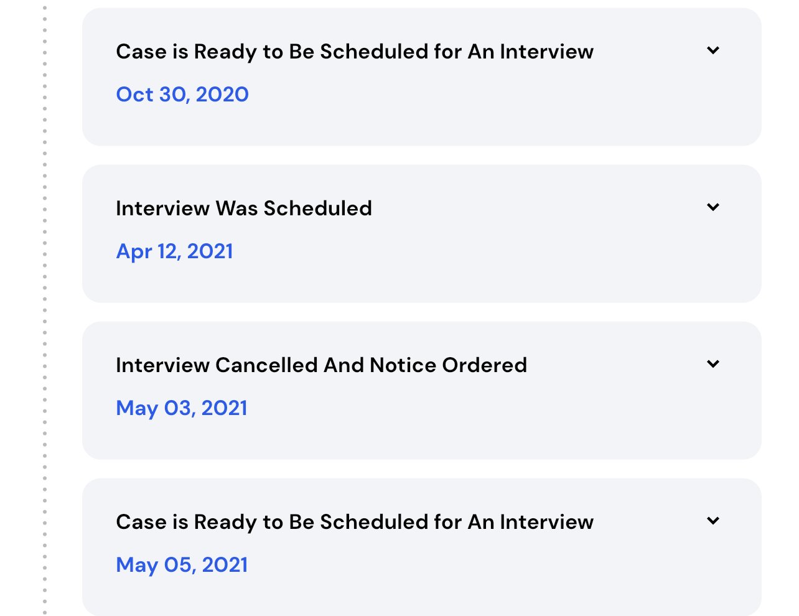Click blank area below May 03, 2021 date
The image size is (799, 616).
coord(422,441)
